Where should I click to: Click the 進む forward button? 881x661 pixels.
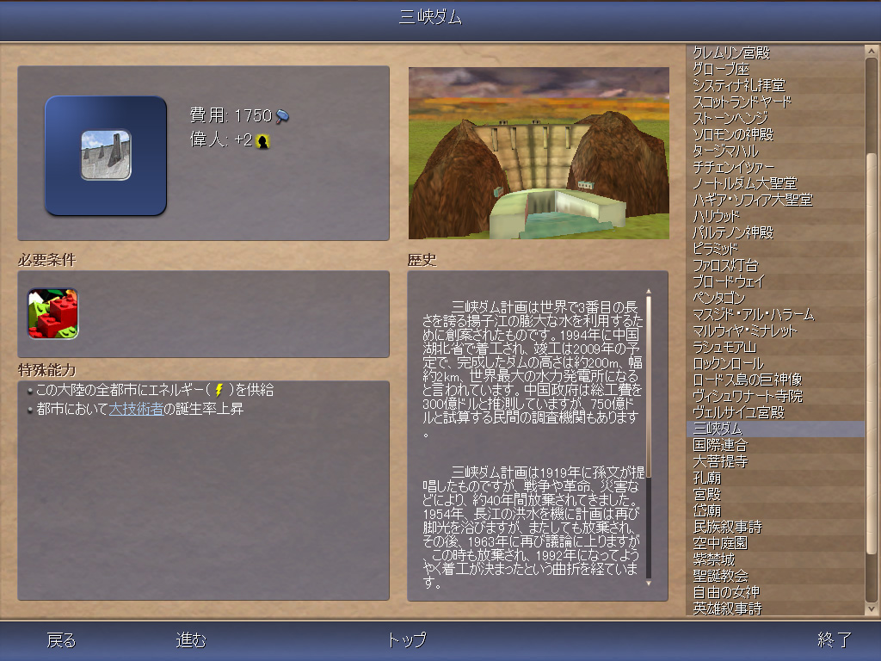click(191, 639)
